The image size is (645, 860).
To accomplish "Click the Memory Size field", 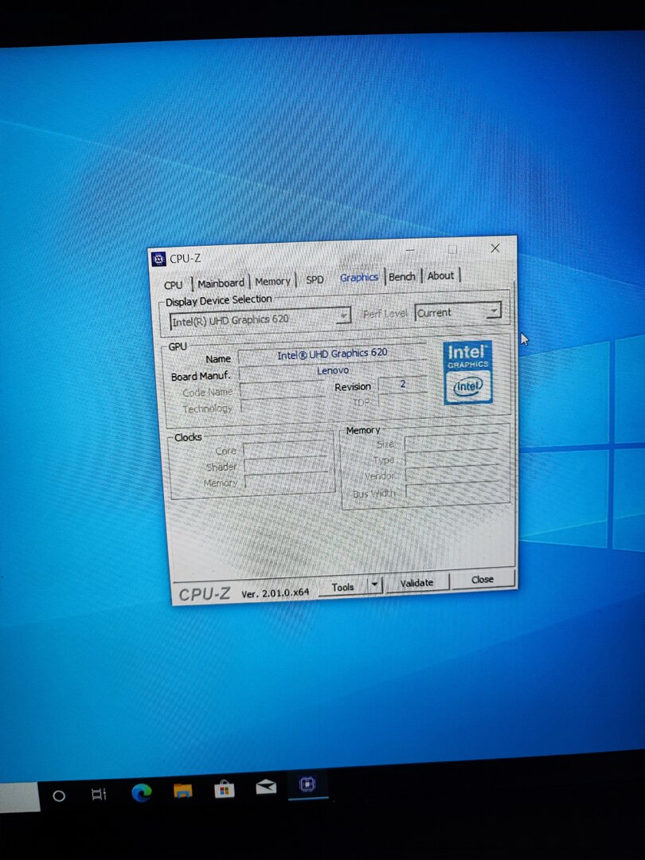I will (x=451, y=442).
